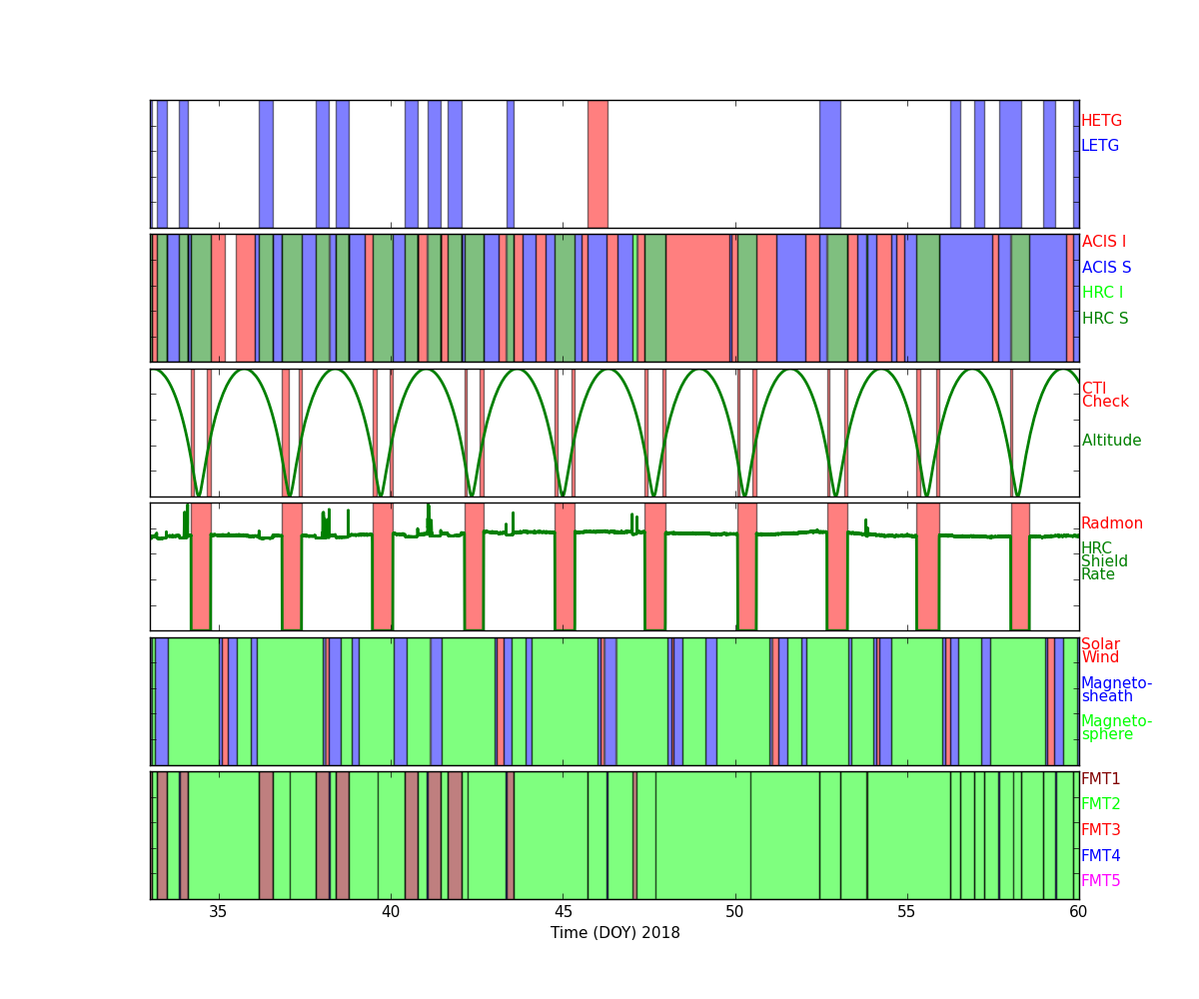
Task: Click the HRC Shield Rate label
Action: pyautogui.click(x=1104, y=561)
